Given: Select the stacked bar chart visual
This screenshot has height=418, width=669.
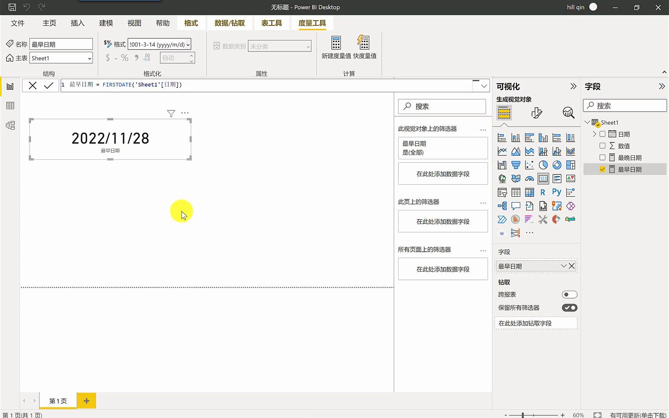Looking at the screenshot, I should tap(502, 138).
